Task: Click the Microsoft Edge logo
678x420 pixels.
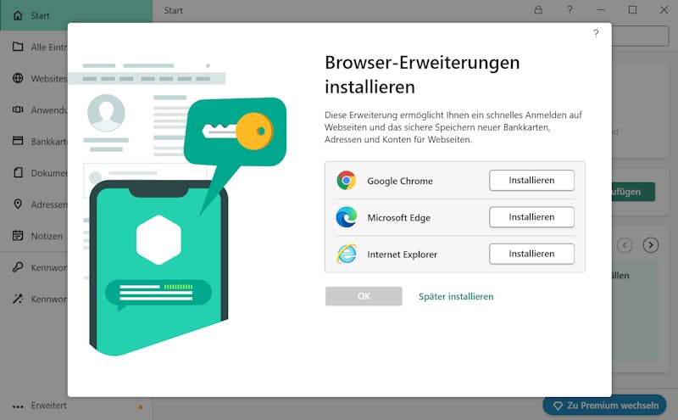Action: 347,217
